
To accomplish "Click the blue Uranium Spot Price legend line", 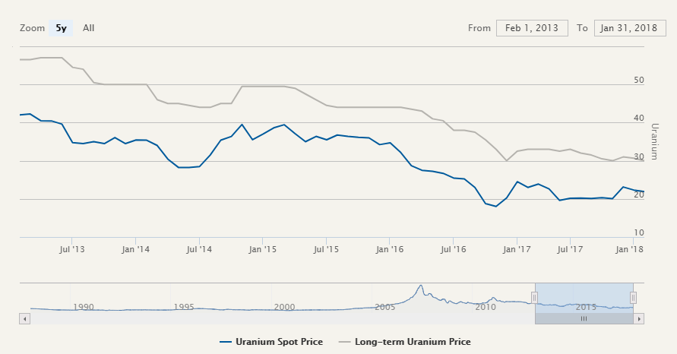I will [x=228, y=342].
